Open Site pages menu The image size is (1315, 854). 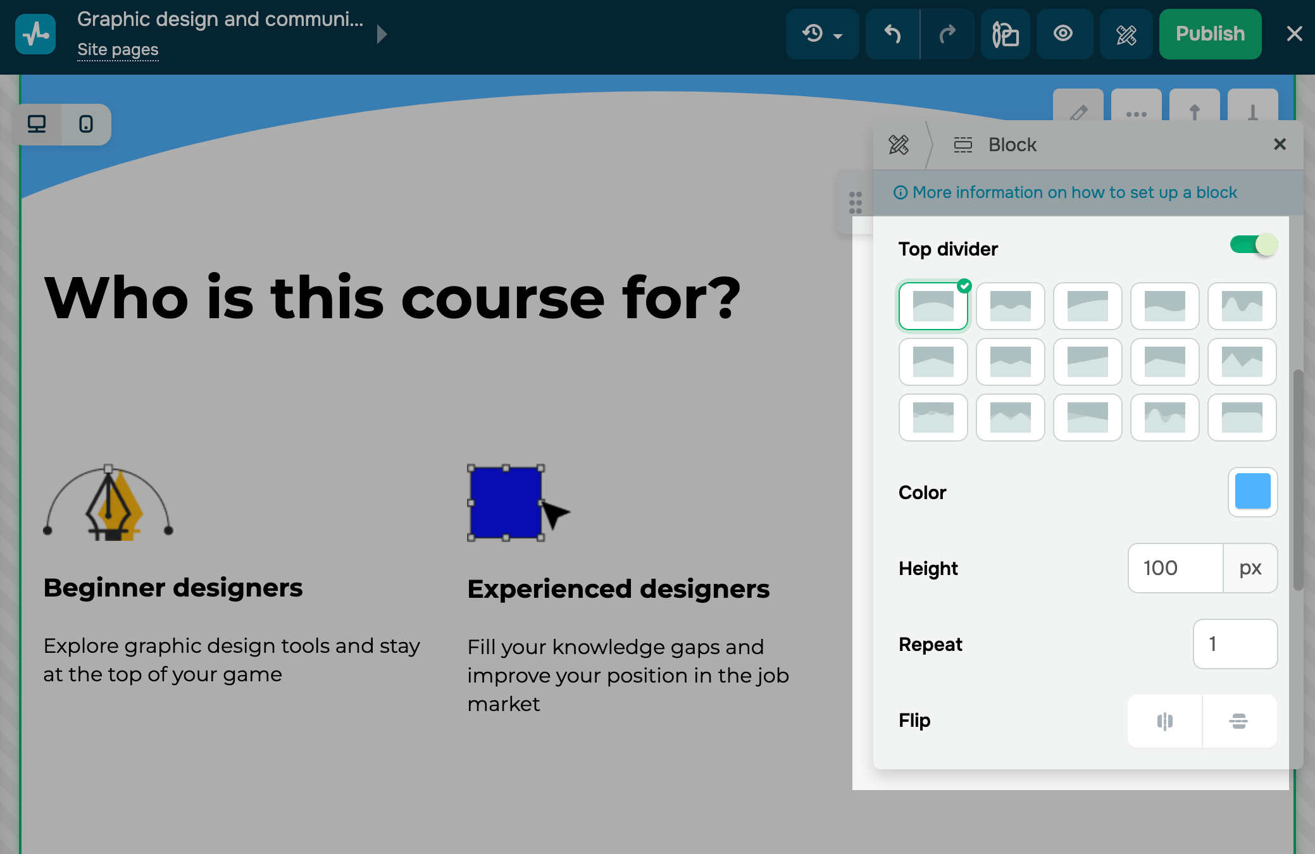click(118, 50)
